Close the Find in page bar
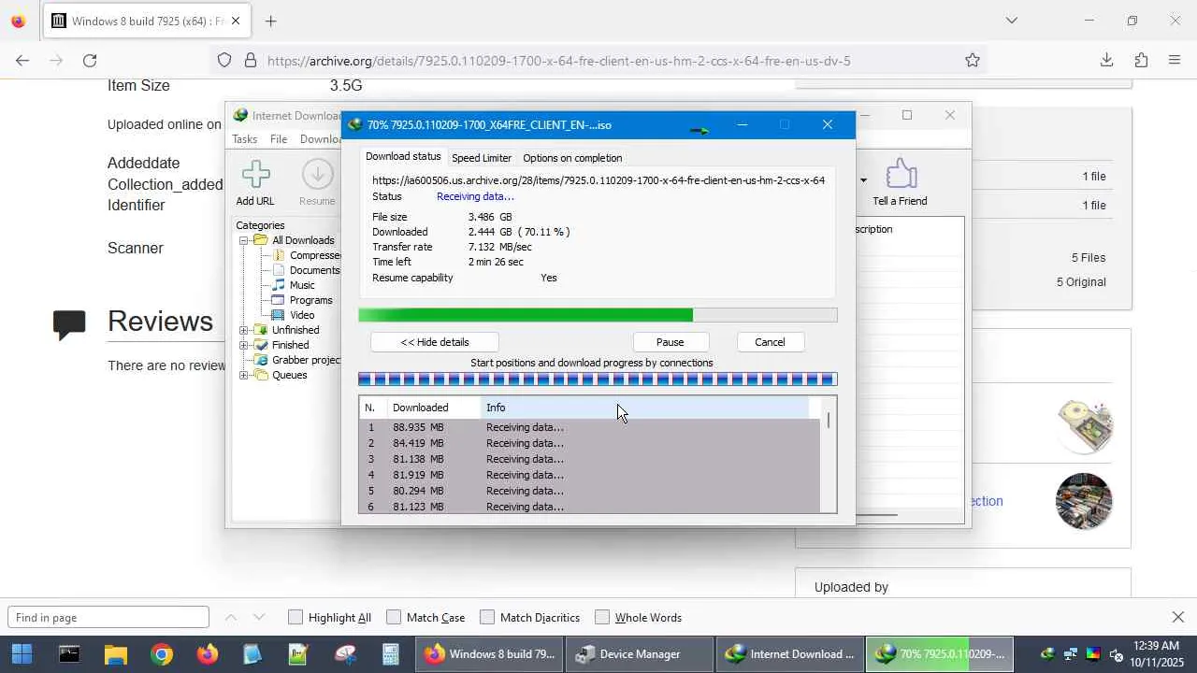Viewport: 1197px width, 673px height. 1178,617
